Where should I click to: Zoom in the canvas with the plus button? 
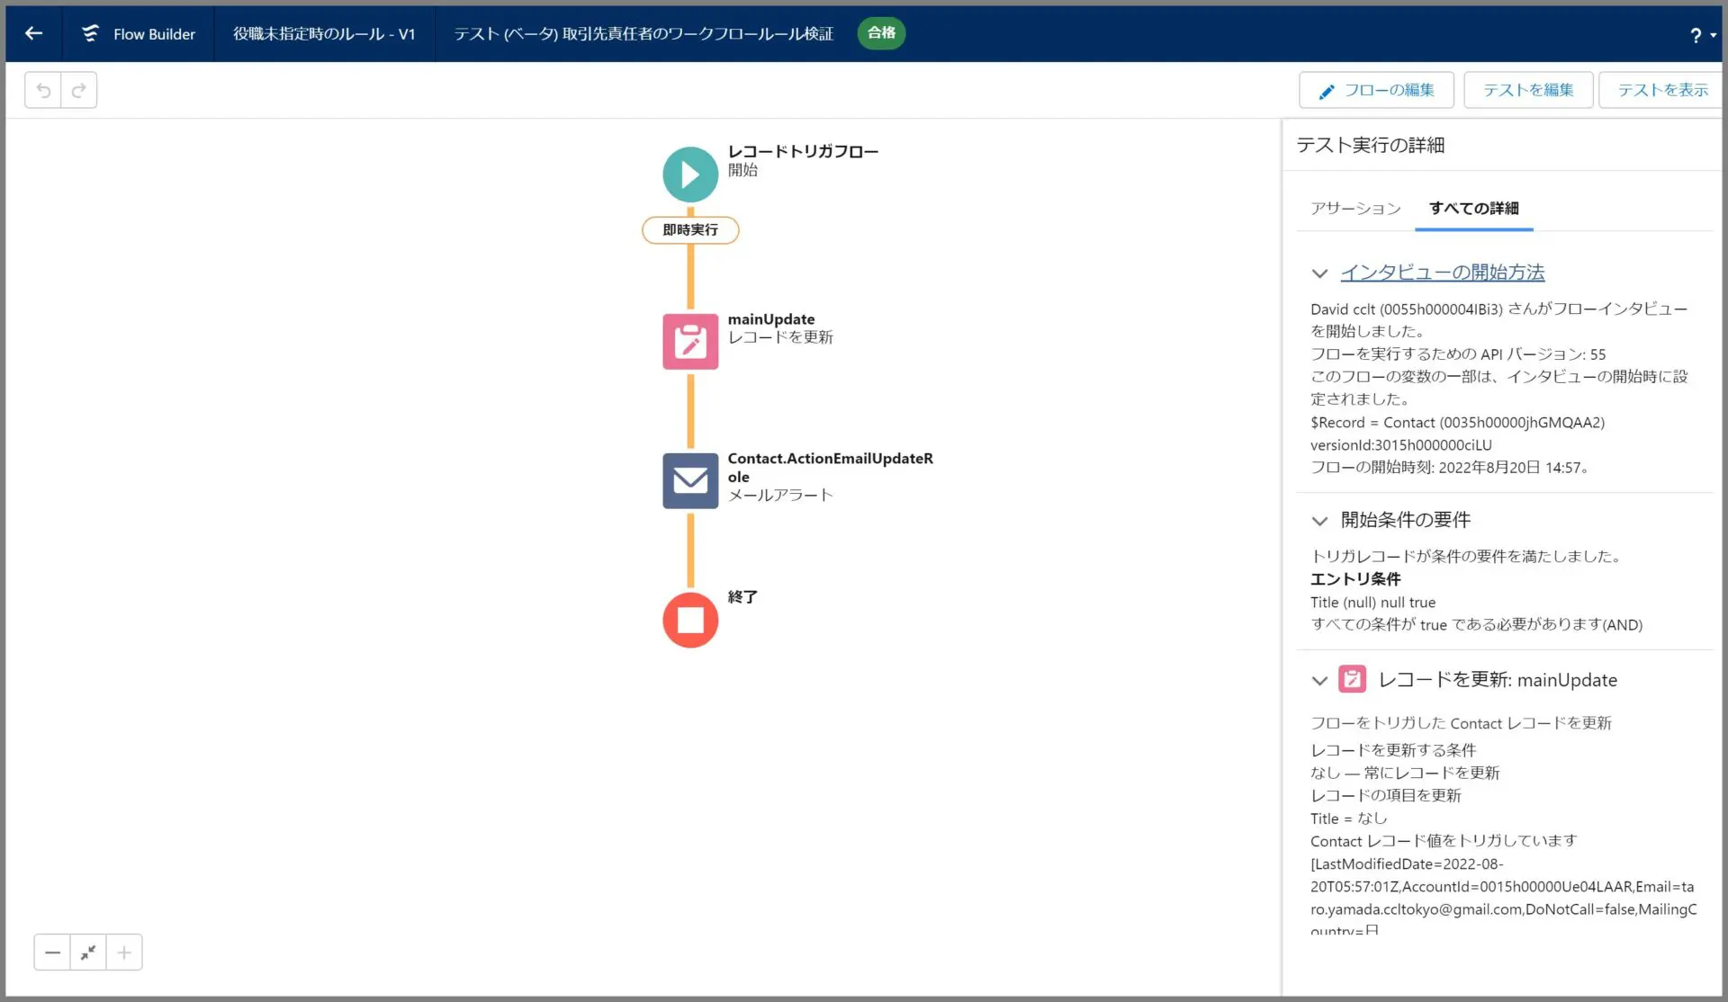[124, 953]
